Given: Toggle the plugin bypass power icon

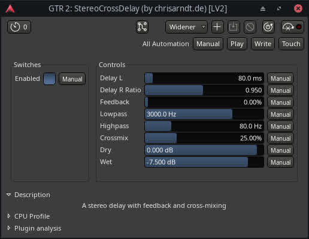Looking at the screenshot, I should coord(268,27).
